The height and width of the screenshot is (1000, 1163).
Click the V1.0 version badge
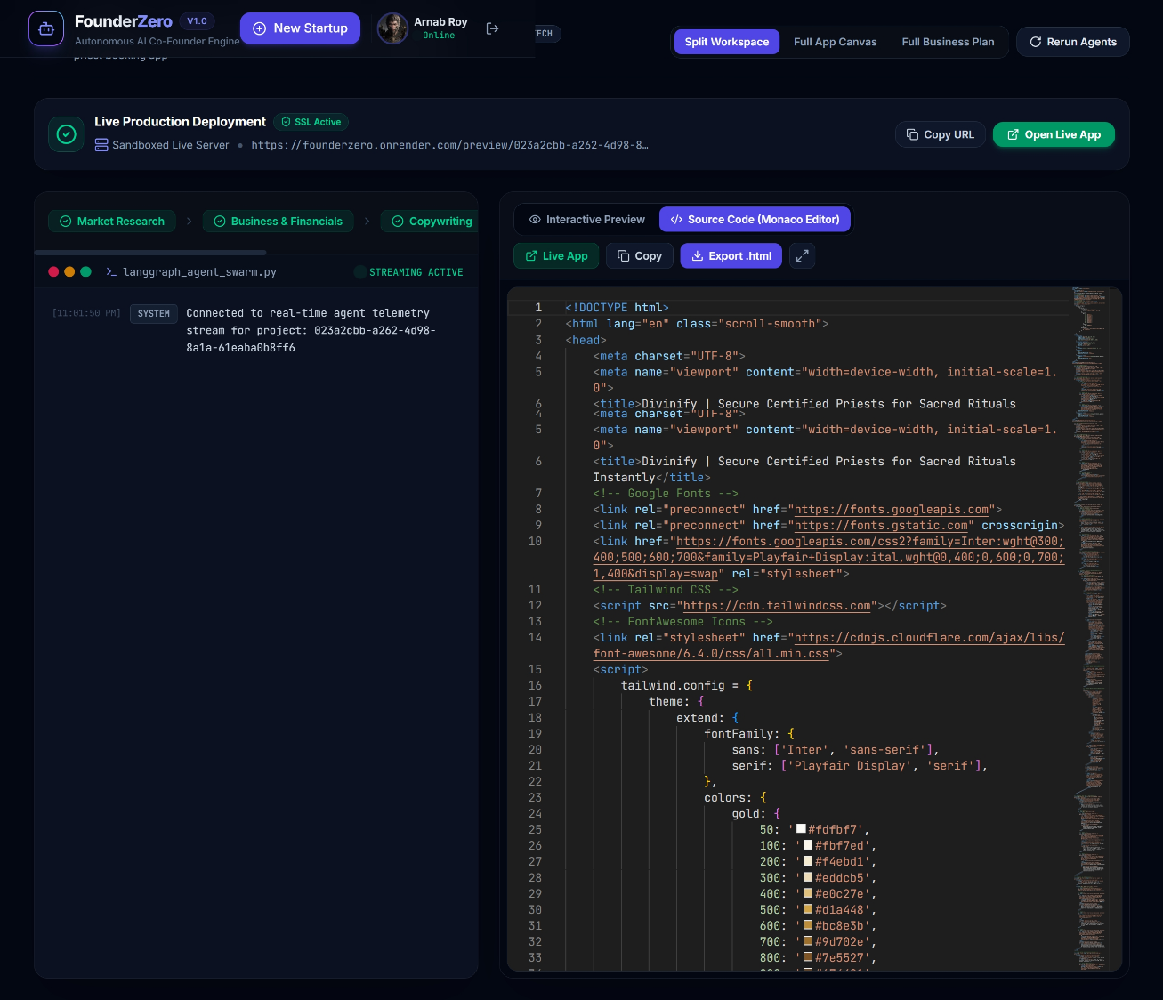[197, 21]
